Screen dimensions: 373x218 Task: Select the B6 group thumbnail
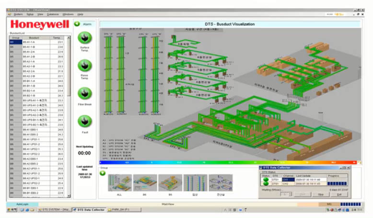click(x=145, y=183)
